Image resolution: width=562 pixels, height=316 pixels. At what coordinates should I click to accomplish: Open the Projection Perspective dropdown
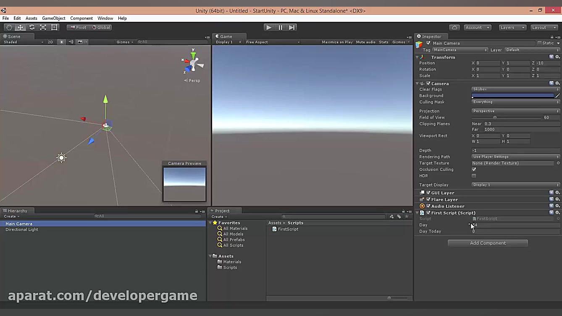(516, 111)
